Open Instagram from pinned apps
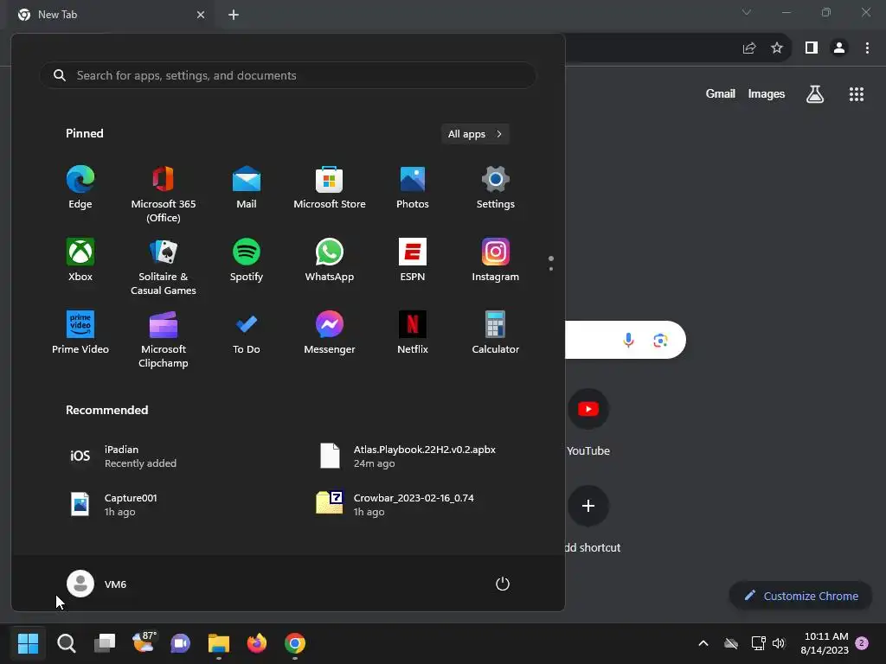The image size is (886, 664). 496,259
